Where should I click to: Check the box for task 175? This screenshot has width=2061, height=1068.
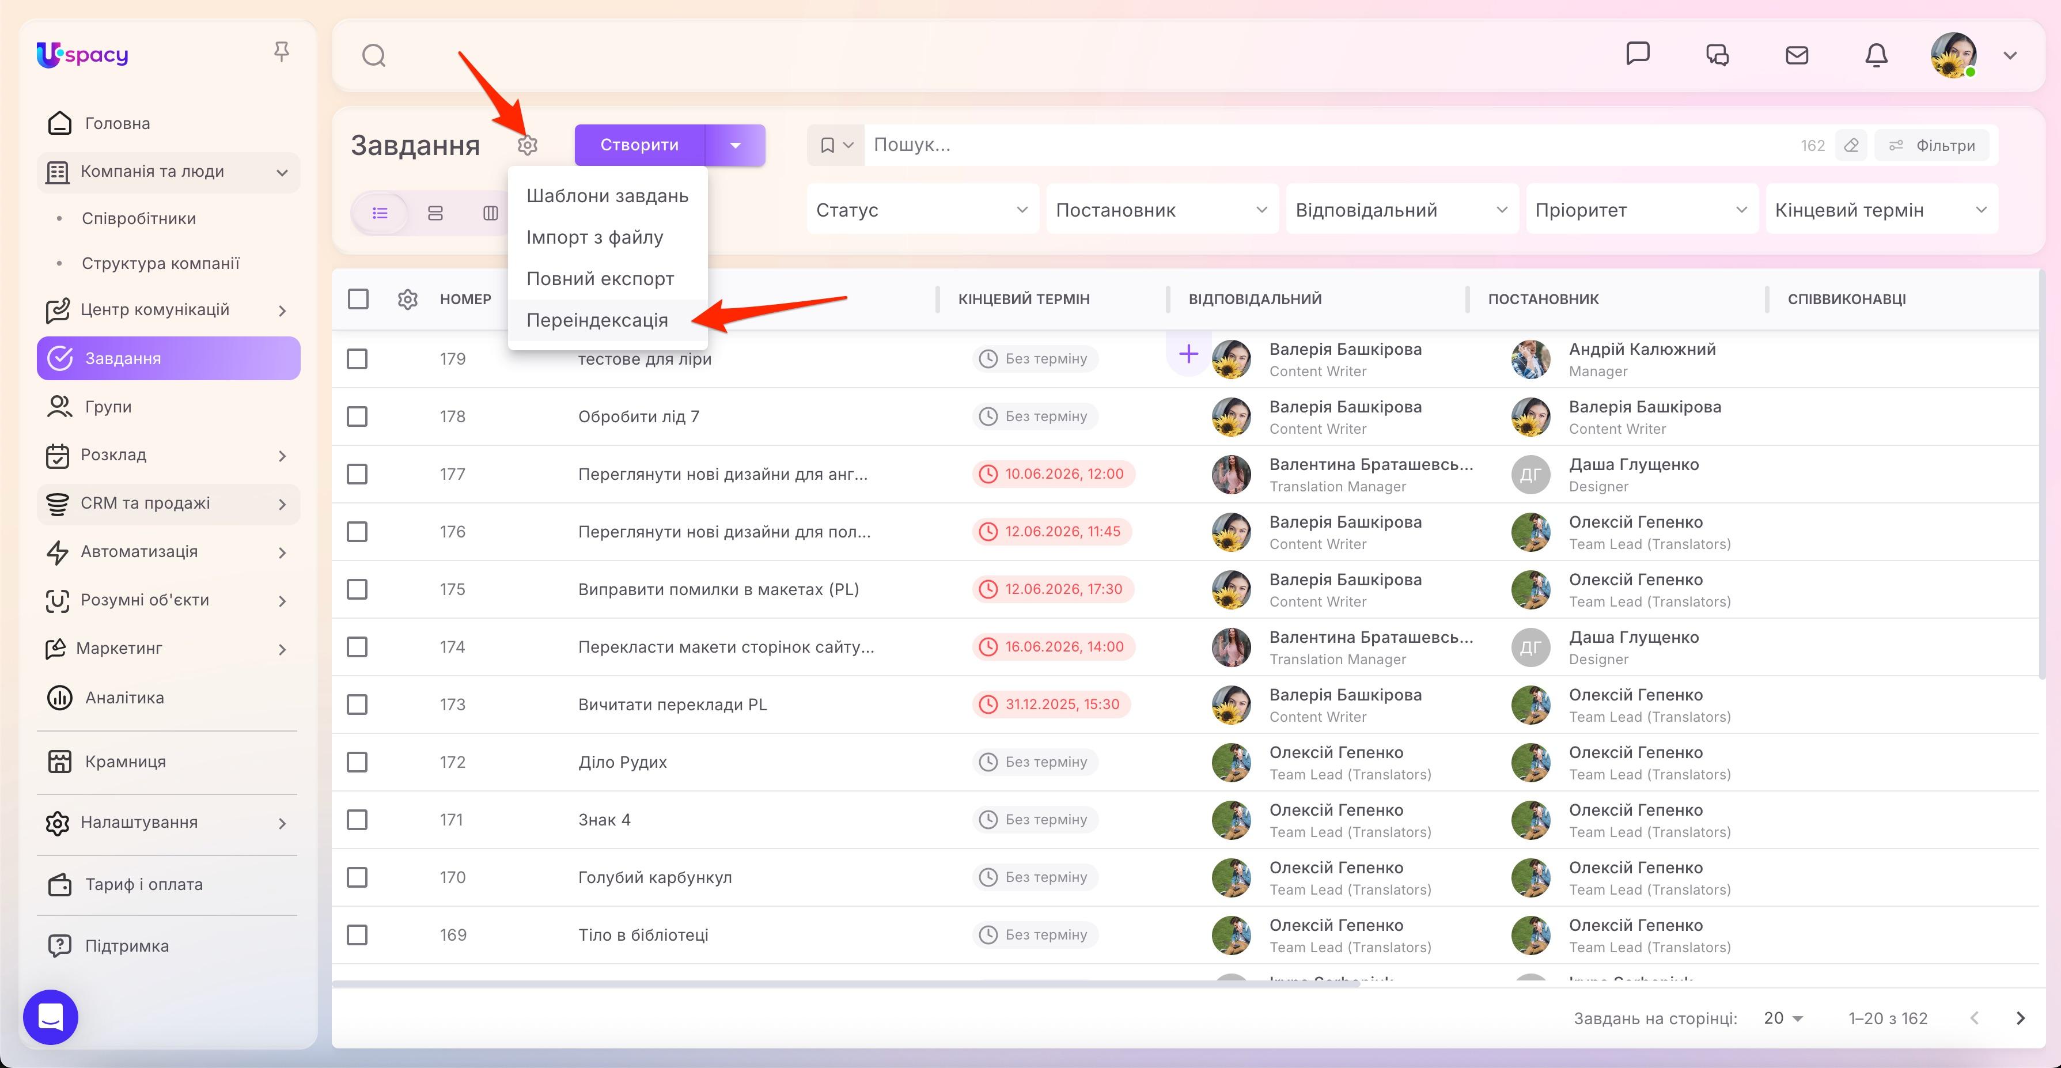(x=357, y=590)
